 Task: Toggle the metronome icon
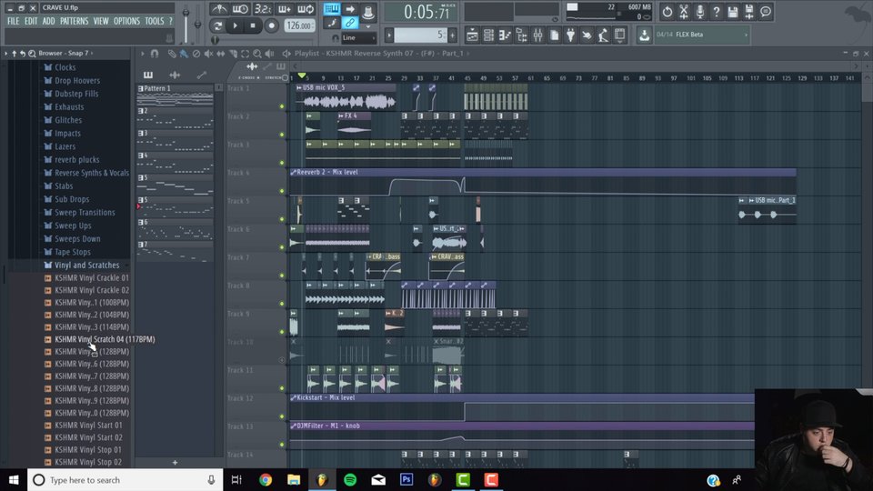pyautogui.click(x=219, y=9)
